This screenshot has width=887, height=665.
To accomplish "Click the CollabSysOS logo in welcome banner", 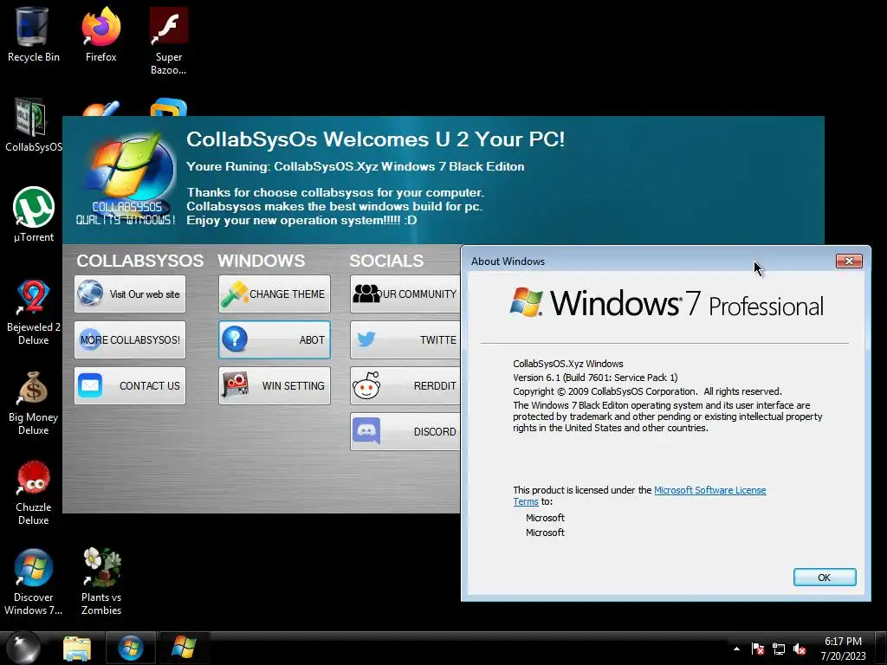I will tap(127, 178).
